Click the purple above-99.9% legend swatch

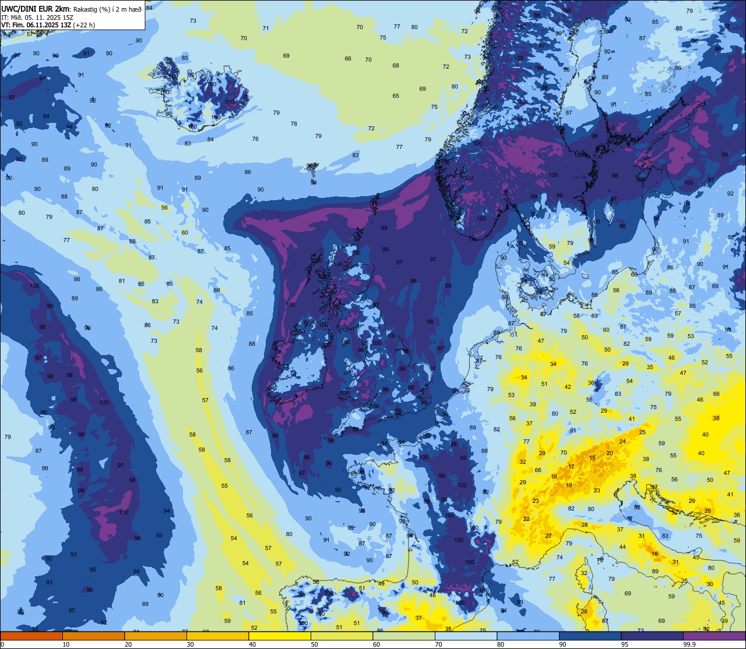pyautogui.click(x=714, y=636)
